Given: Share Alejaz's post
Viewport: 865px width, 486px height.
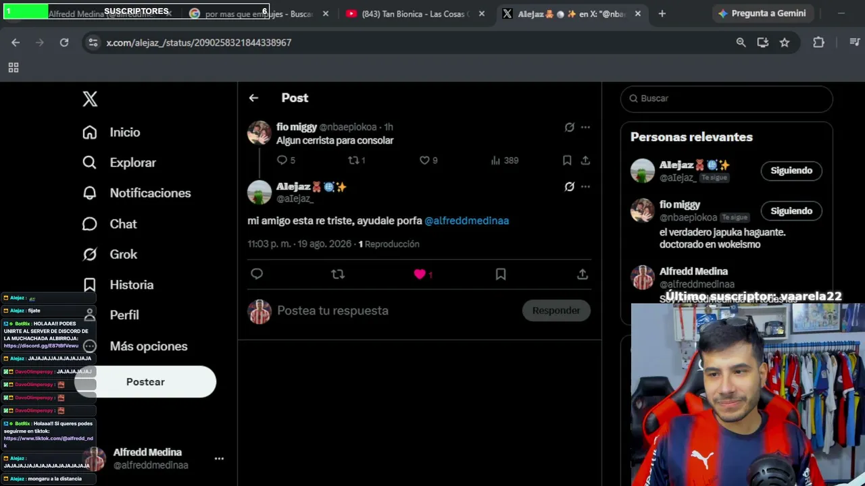Looking at the screenshot, I should coord(583,274).
